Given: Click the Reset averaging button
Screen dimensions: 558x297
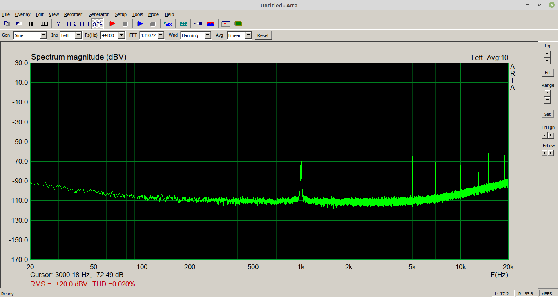Looking at the screenshot, I should (263, 35).
